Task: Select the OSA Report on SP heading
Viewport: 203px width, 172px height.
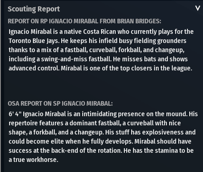Action: [x=60, y=103]
